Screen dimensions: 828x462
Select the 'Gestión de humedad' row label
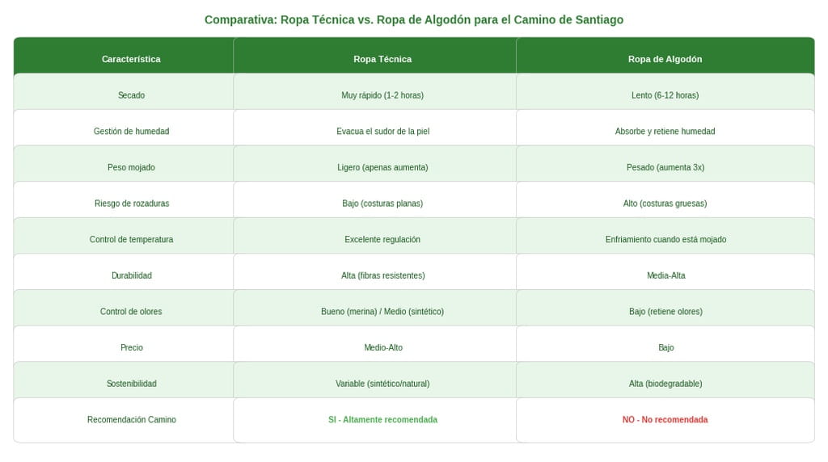pyautogui.click(x=131, y=131)
